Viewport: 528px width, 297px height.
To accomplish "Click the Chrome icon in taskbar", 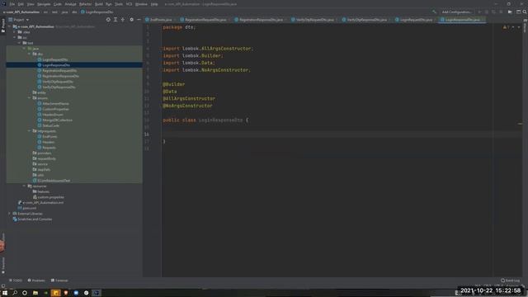I will [x=86, y=293].
